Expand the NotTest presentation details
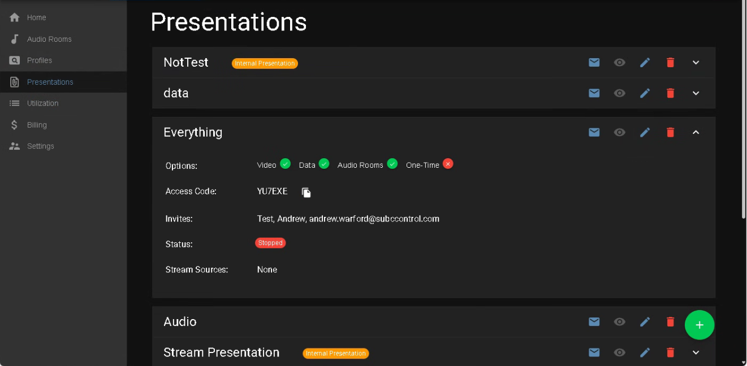The height and width of the screenshot is (366, 747). [696, 63]
